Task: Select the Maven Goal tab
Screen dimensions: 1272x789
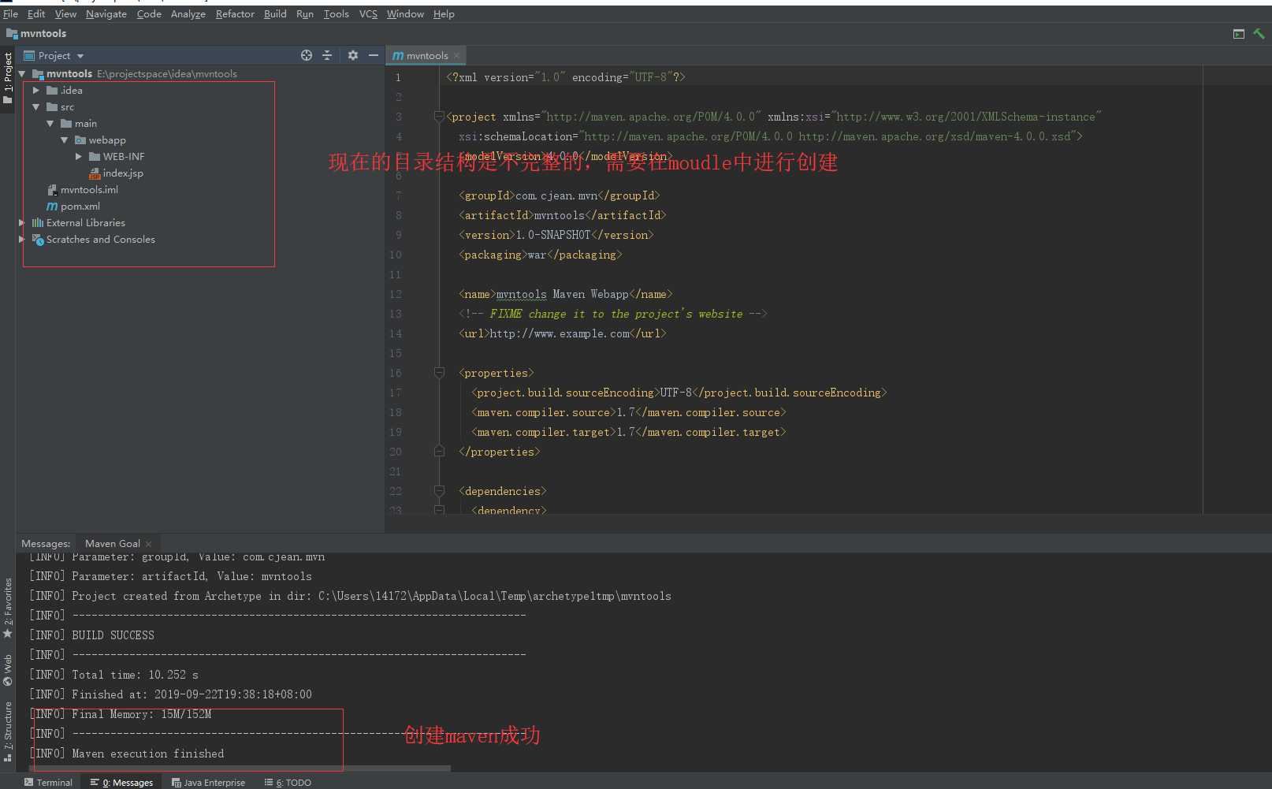Action: tap(113, 544)
